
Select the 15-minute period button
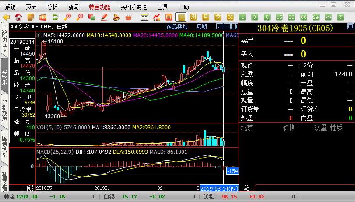pyautogui.click(x=279, y=17)
